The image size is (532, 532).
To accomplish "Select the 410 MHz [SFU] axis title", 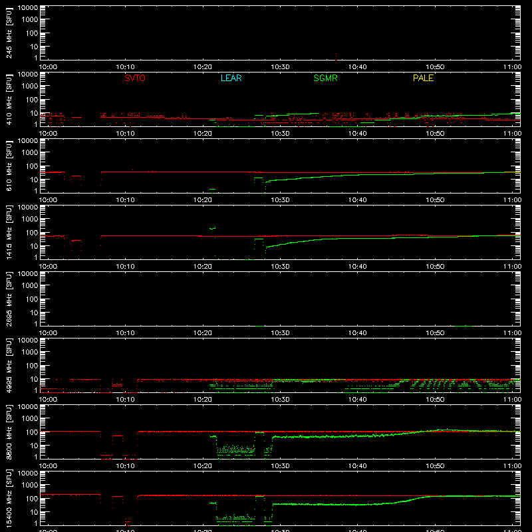I will coord(9,99).
